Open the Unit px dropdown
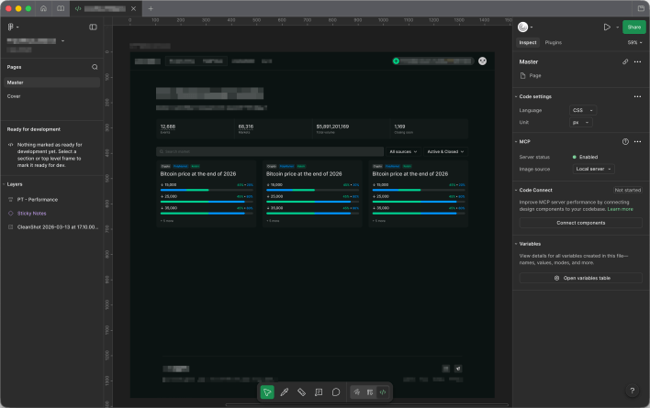 [x=581, y=122]
